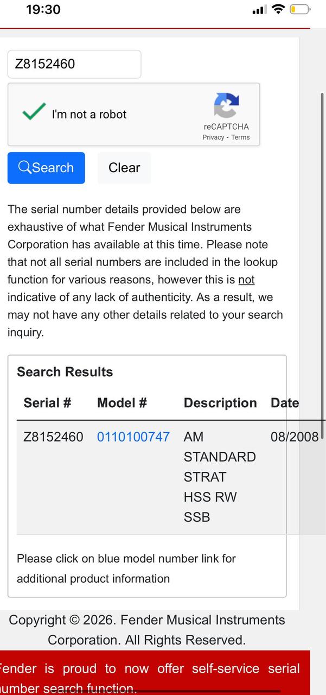Open model number 0110100747 link
326x695 pixels.
(x=133, y=437)
